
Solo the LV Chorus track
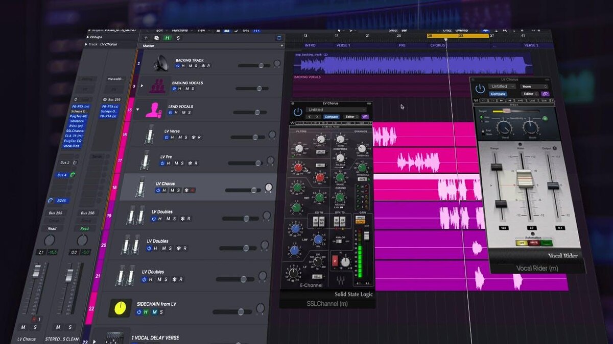(179, 190)
